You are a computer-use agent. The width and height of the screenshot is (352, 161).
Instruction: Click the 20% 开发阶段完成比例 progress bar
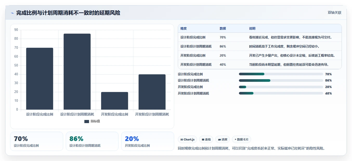[x=281, y=87]
